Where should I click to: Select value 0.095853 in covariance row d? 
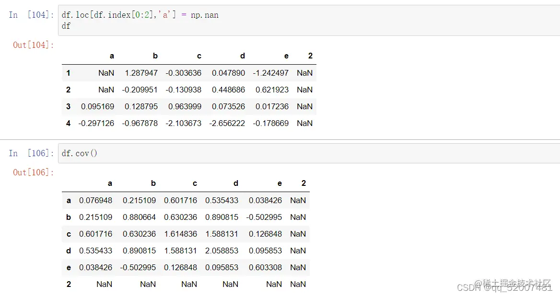(265, 251)
